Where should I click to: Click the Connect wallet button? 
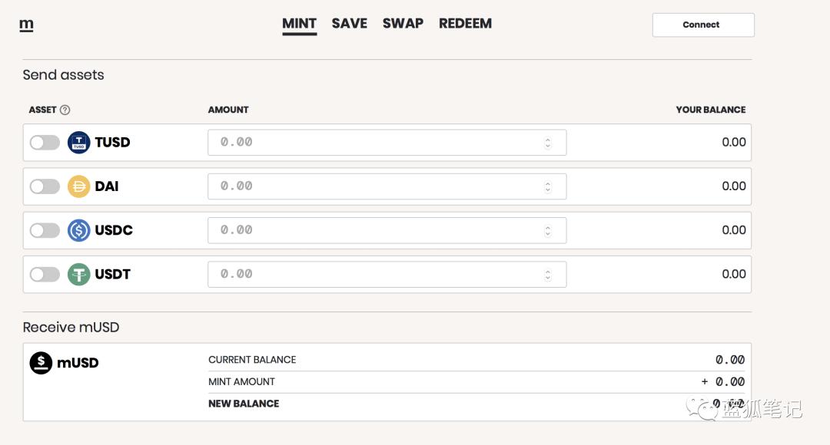click(703, 25)
